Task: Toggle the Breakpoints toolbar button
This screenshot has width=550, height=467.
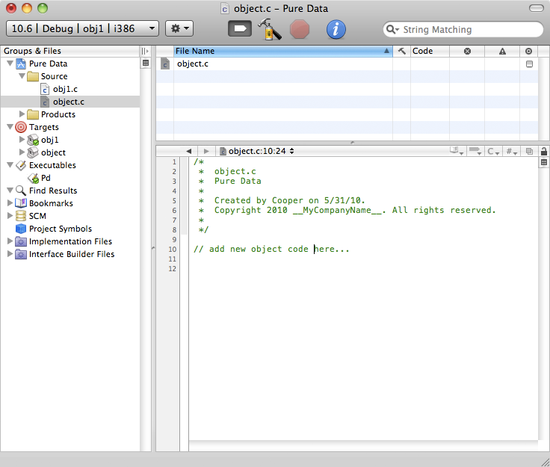Action: point(240,28)
